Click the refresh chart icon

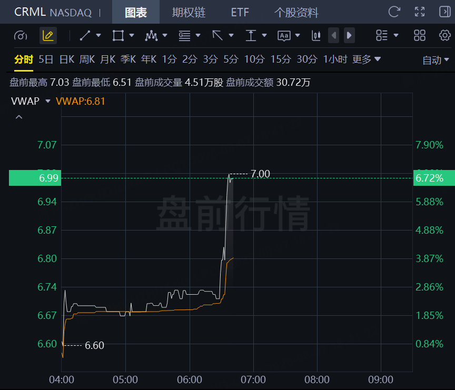point(394,12)
